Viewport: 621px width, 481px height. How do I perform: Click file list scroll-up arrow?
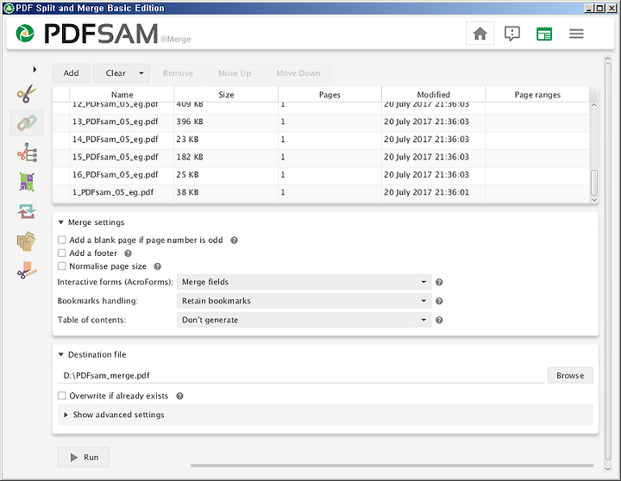[594, 105]
